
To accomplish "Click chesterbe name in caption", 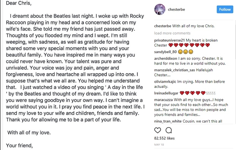I will (x=162, y=26).
